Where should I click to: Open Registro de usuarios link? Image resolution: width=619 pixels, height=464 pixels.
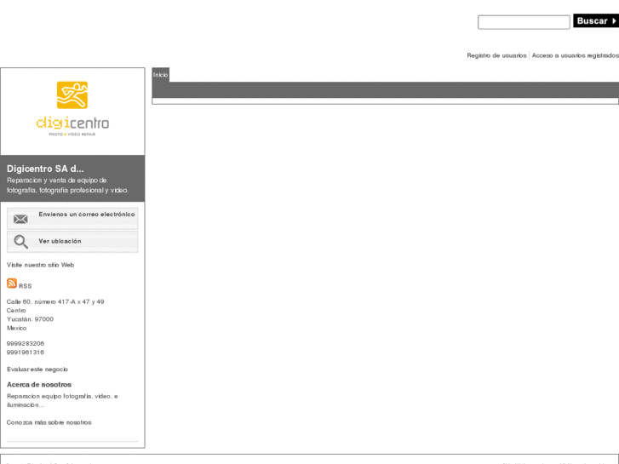point(496,55)
